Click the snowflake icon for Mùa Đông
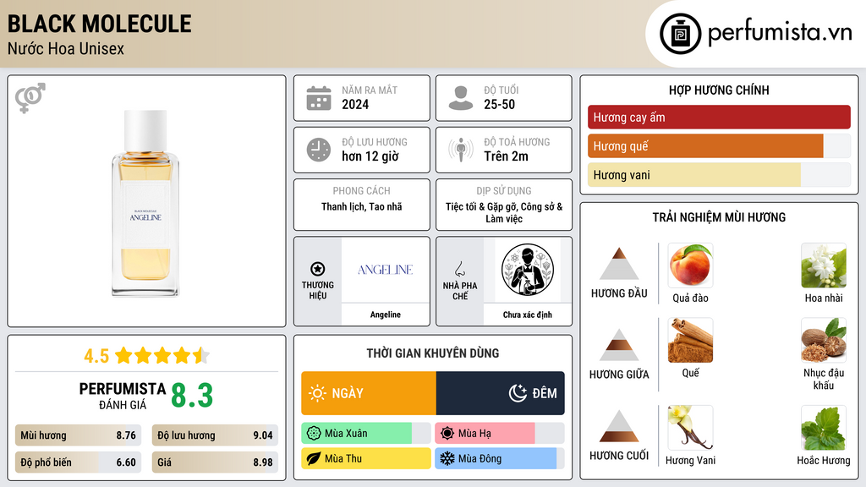This screenshot has height=487, width=866. point(447,458)
